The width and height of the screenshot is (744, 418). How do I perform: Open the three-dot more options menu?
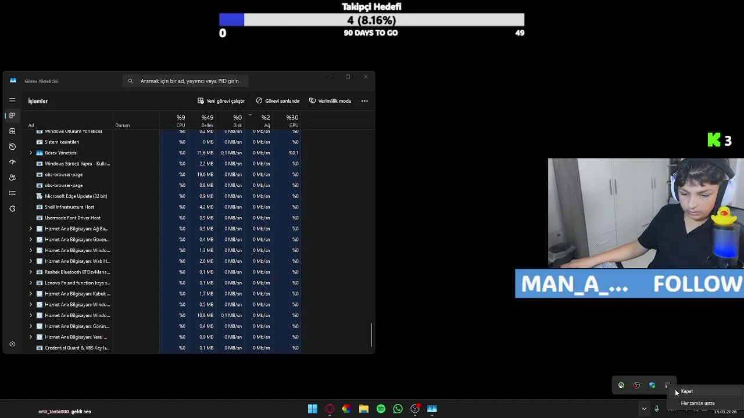(364, 101)
